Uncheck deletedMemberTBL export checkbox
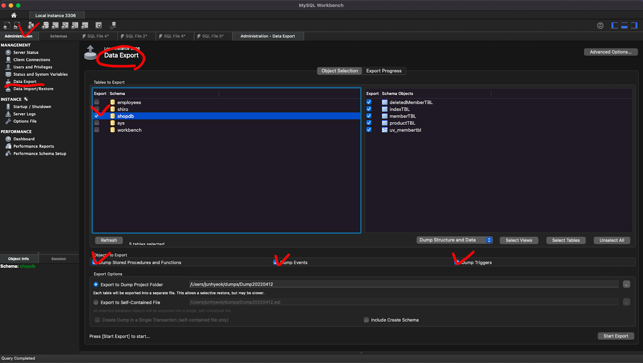 pos(369,102)
